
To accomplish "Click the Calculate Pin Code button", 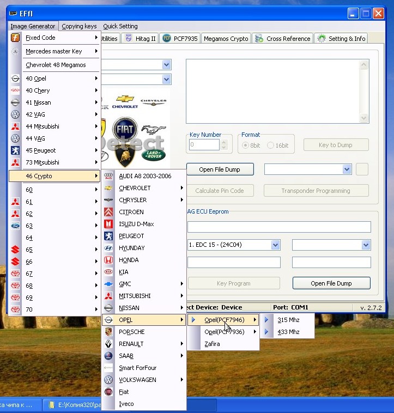I will 220,191.
